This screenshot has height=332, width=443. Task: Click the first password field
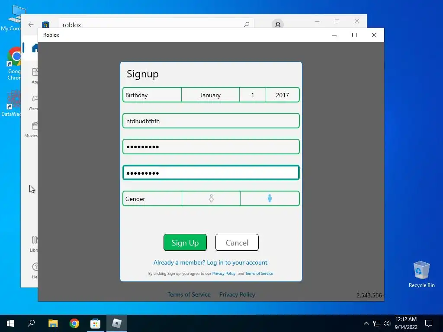pos(211,147)
